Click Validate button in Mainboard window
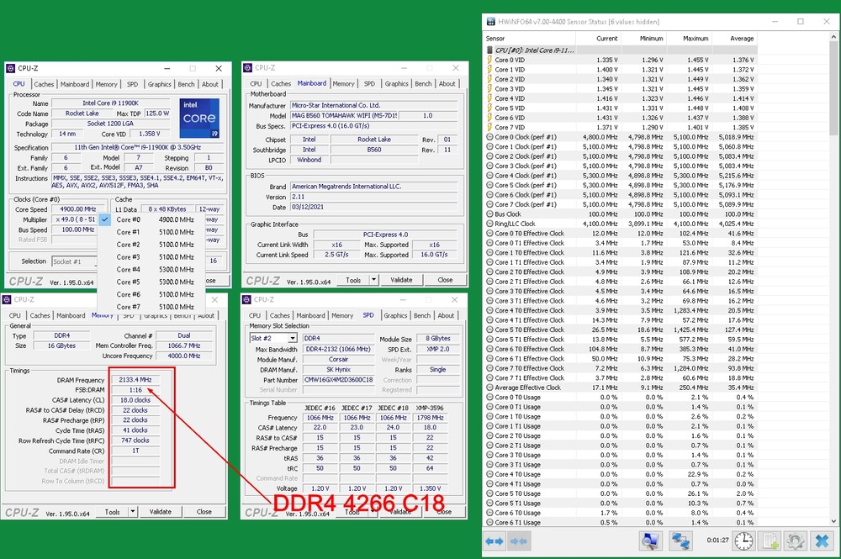Viewport: 841px width, 559px height. [401, 280]
